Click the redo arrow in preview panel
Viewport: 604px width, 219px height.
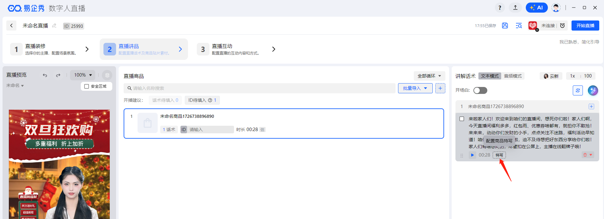point(58,75)
